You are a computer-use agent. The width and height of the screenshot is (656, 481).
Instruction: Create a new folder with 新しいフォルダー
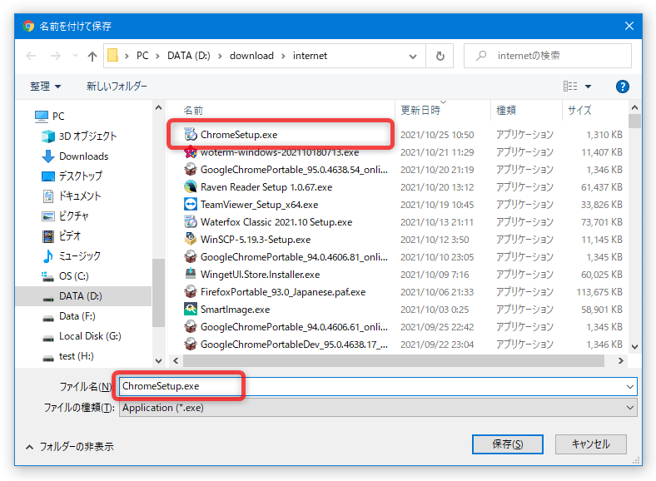tap(117, 87)
